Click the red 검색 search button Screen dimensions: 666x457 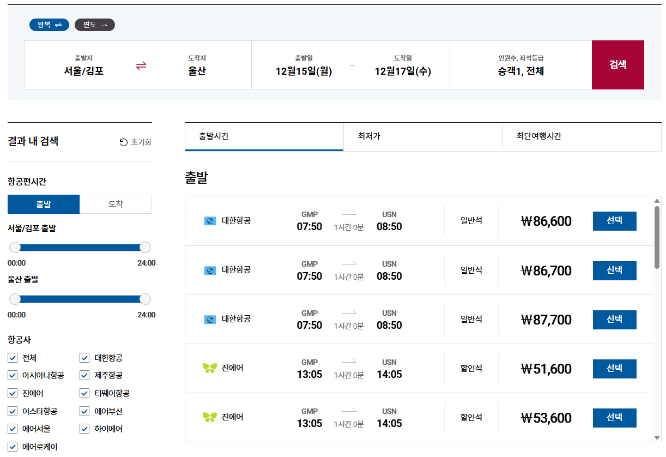pos(618,64)
